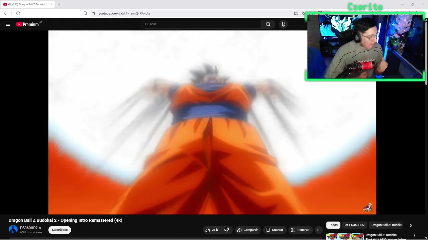Show next filter chips with arrow
The width and height of the screenshot is (428, 240).
(411, 225)
